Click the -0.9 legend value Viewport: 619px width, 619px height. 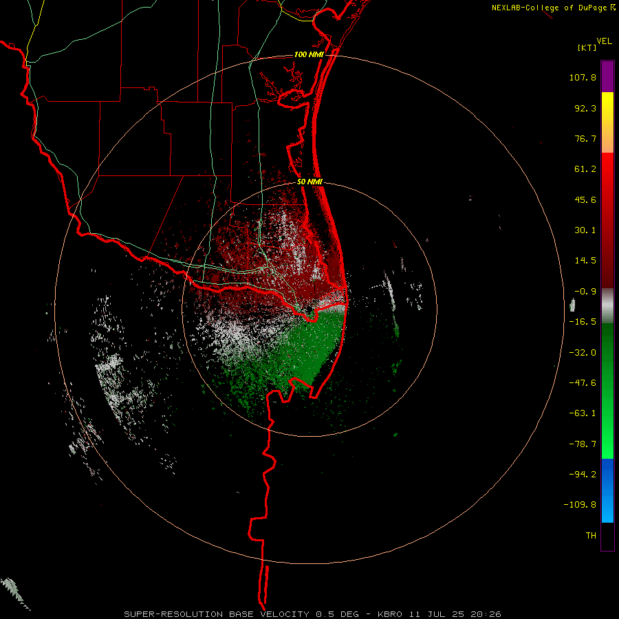tap(585, 292)
